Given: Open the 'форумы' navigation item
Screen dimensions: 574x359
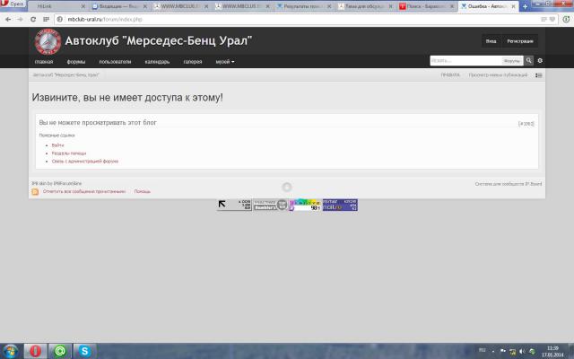Looking at the screenshot, I should click(76, 62).
